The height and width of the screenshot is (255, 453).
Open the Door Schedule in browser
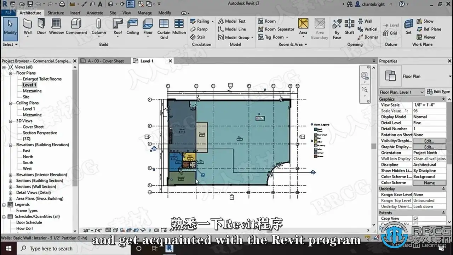pos(29,222)
